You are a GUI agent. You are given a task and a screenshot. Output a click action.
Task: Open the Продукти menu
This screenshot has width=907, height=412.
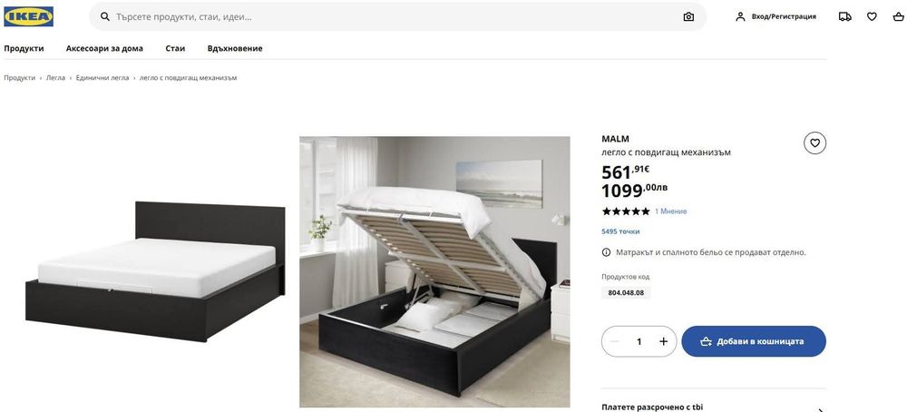click(24, 49)
